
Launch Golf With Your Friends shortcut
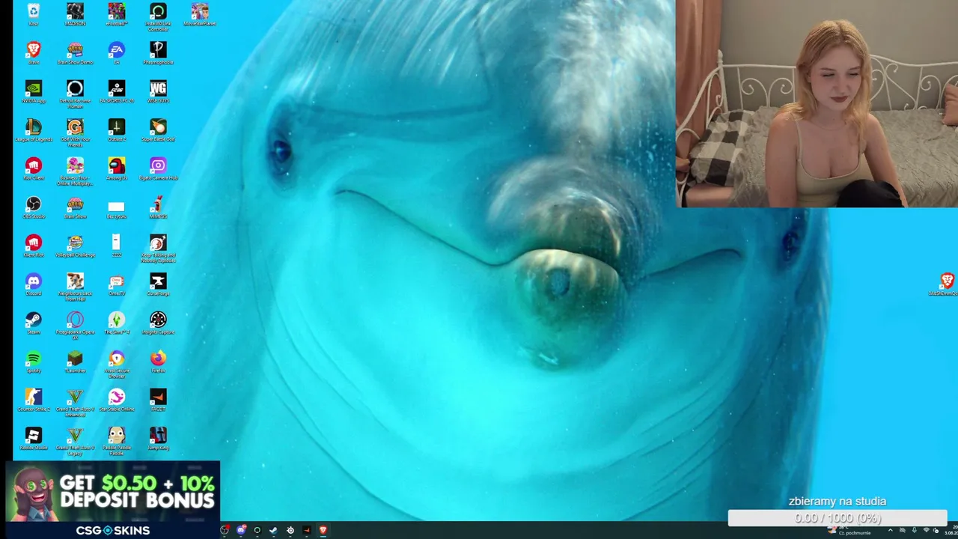coord(75,133)
